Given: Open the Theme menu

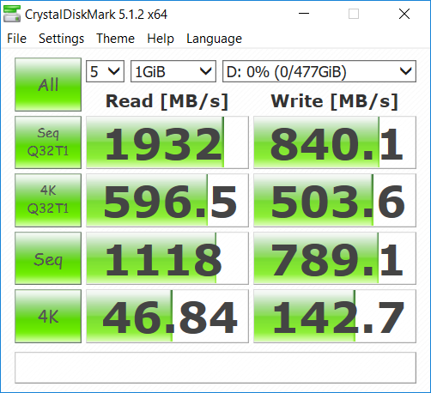Looking at the screenshot, I should pyautogui.click(x=115, y=39).
